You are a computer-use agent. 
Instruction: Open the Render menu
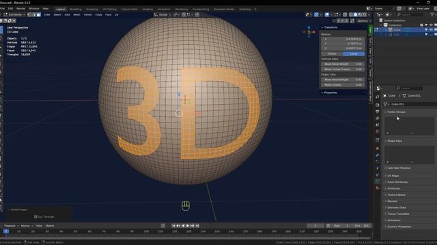(20, 9)
